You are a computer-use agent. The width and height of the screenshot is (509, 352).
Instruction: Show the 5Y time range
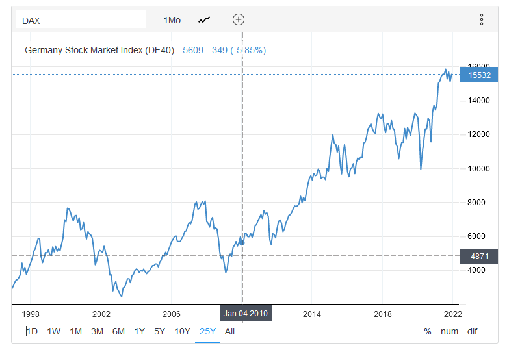click(x=159, y=331)
